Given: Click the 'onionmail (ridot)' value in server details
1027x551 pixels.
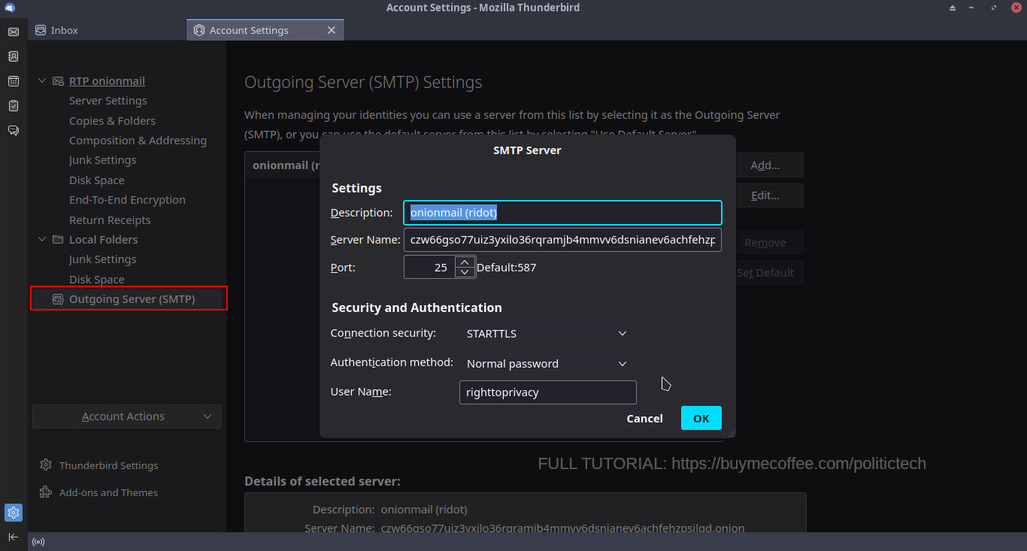Looking at the screenshot, I should pyautogui.click(x=424, y=510).
